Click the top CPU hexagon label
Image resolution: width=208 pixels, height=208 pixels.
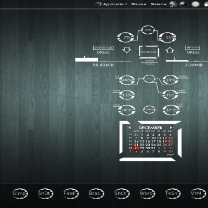point(148,30)
